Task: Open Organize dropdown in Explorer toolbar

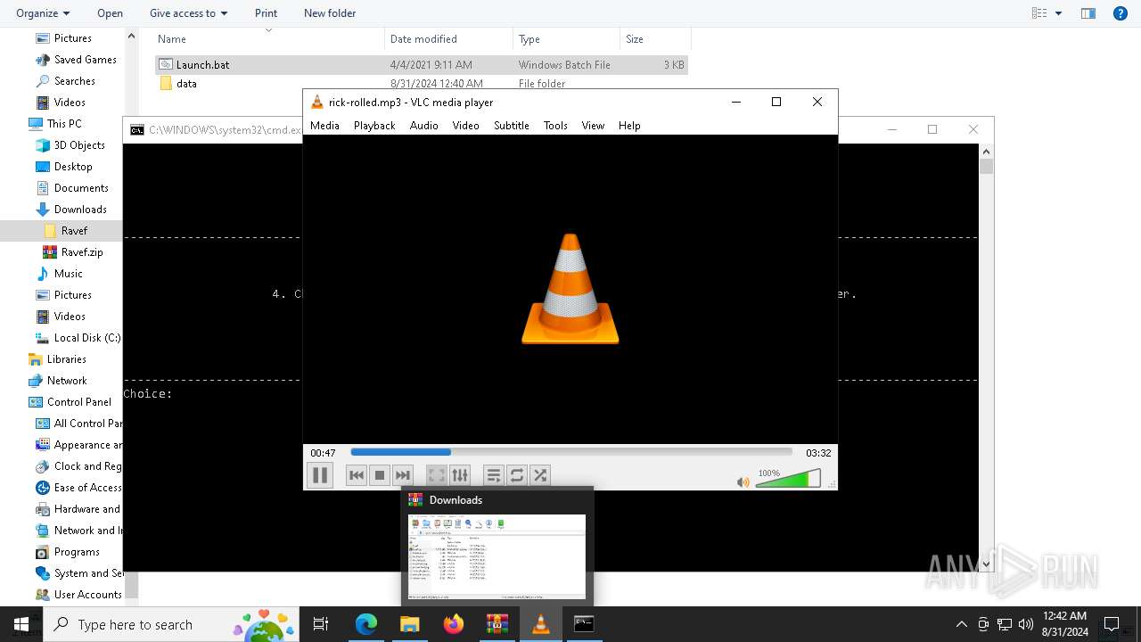Action: (43, 13)
